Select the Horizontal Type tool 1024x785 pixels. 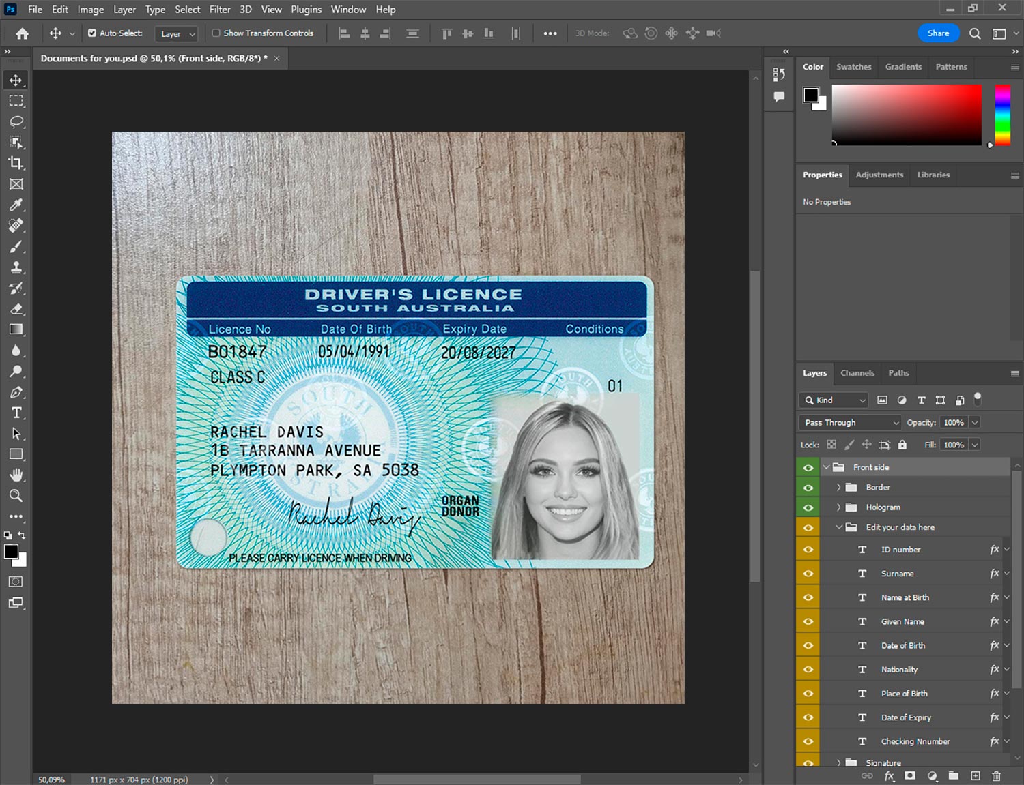coord(16,413)
